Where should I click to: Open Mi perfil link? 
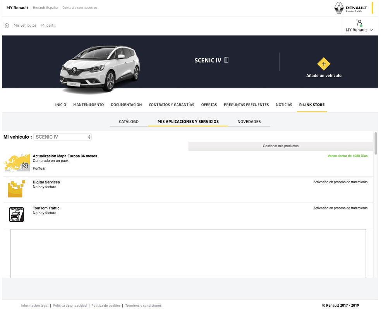click(x=48, y=25)
